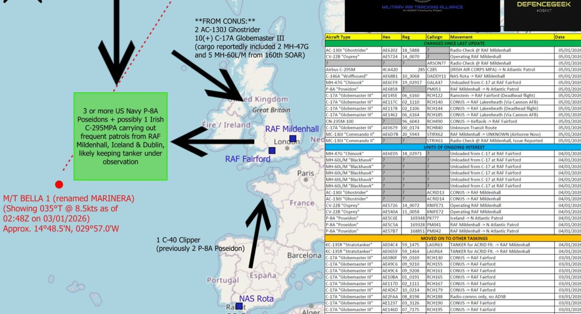Click the London city marker on map
Screen dimensions: 581x314
(x=287, y=148)
